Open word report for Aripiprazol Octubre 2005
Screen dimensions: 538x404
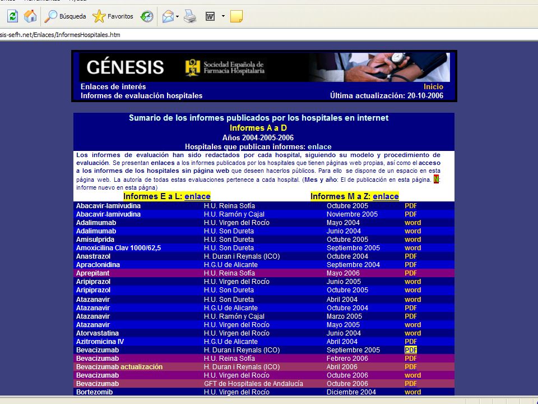click(413, 290)
